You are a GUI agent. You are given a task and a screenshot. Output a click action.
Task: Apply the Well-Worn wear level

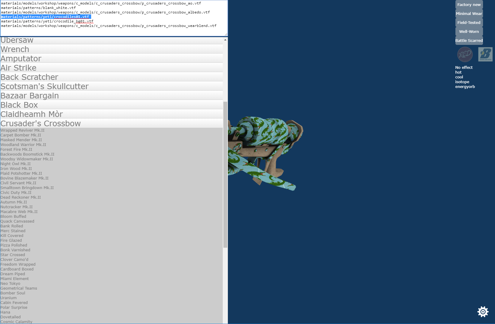coord(469,31)
